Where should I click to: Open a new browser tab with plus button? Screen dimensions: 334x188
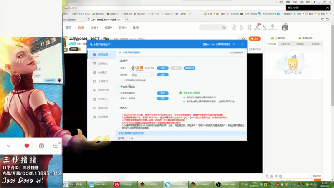127,19
